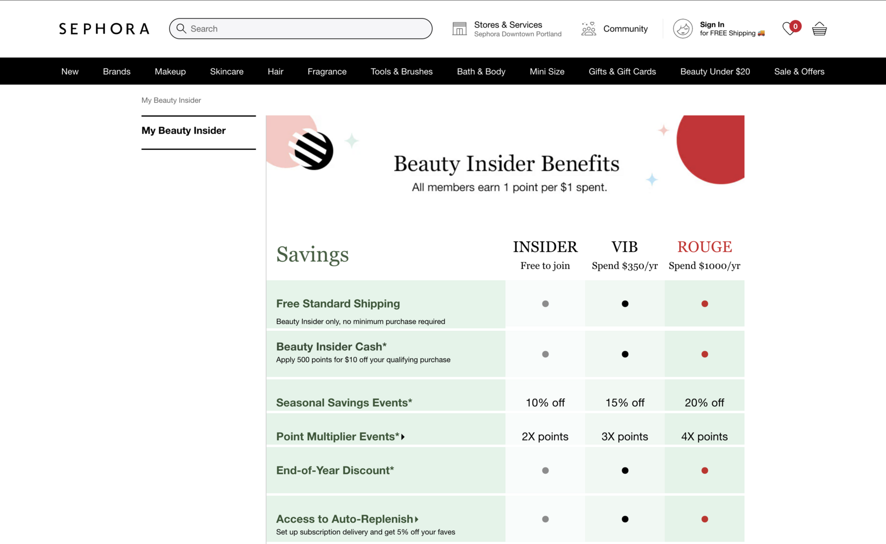Open the Fragrance menu
886x544 pixels.
click(327, 71)
